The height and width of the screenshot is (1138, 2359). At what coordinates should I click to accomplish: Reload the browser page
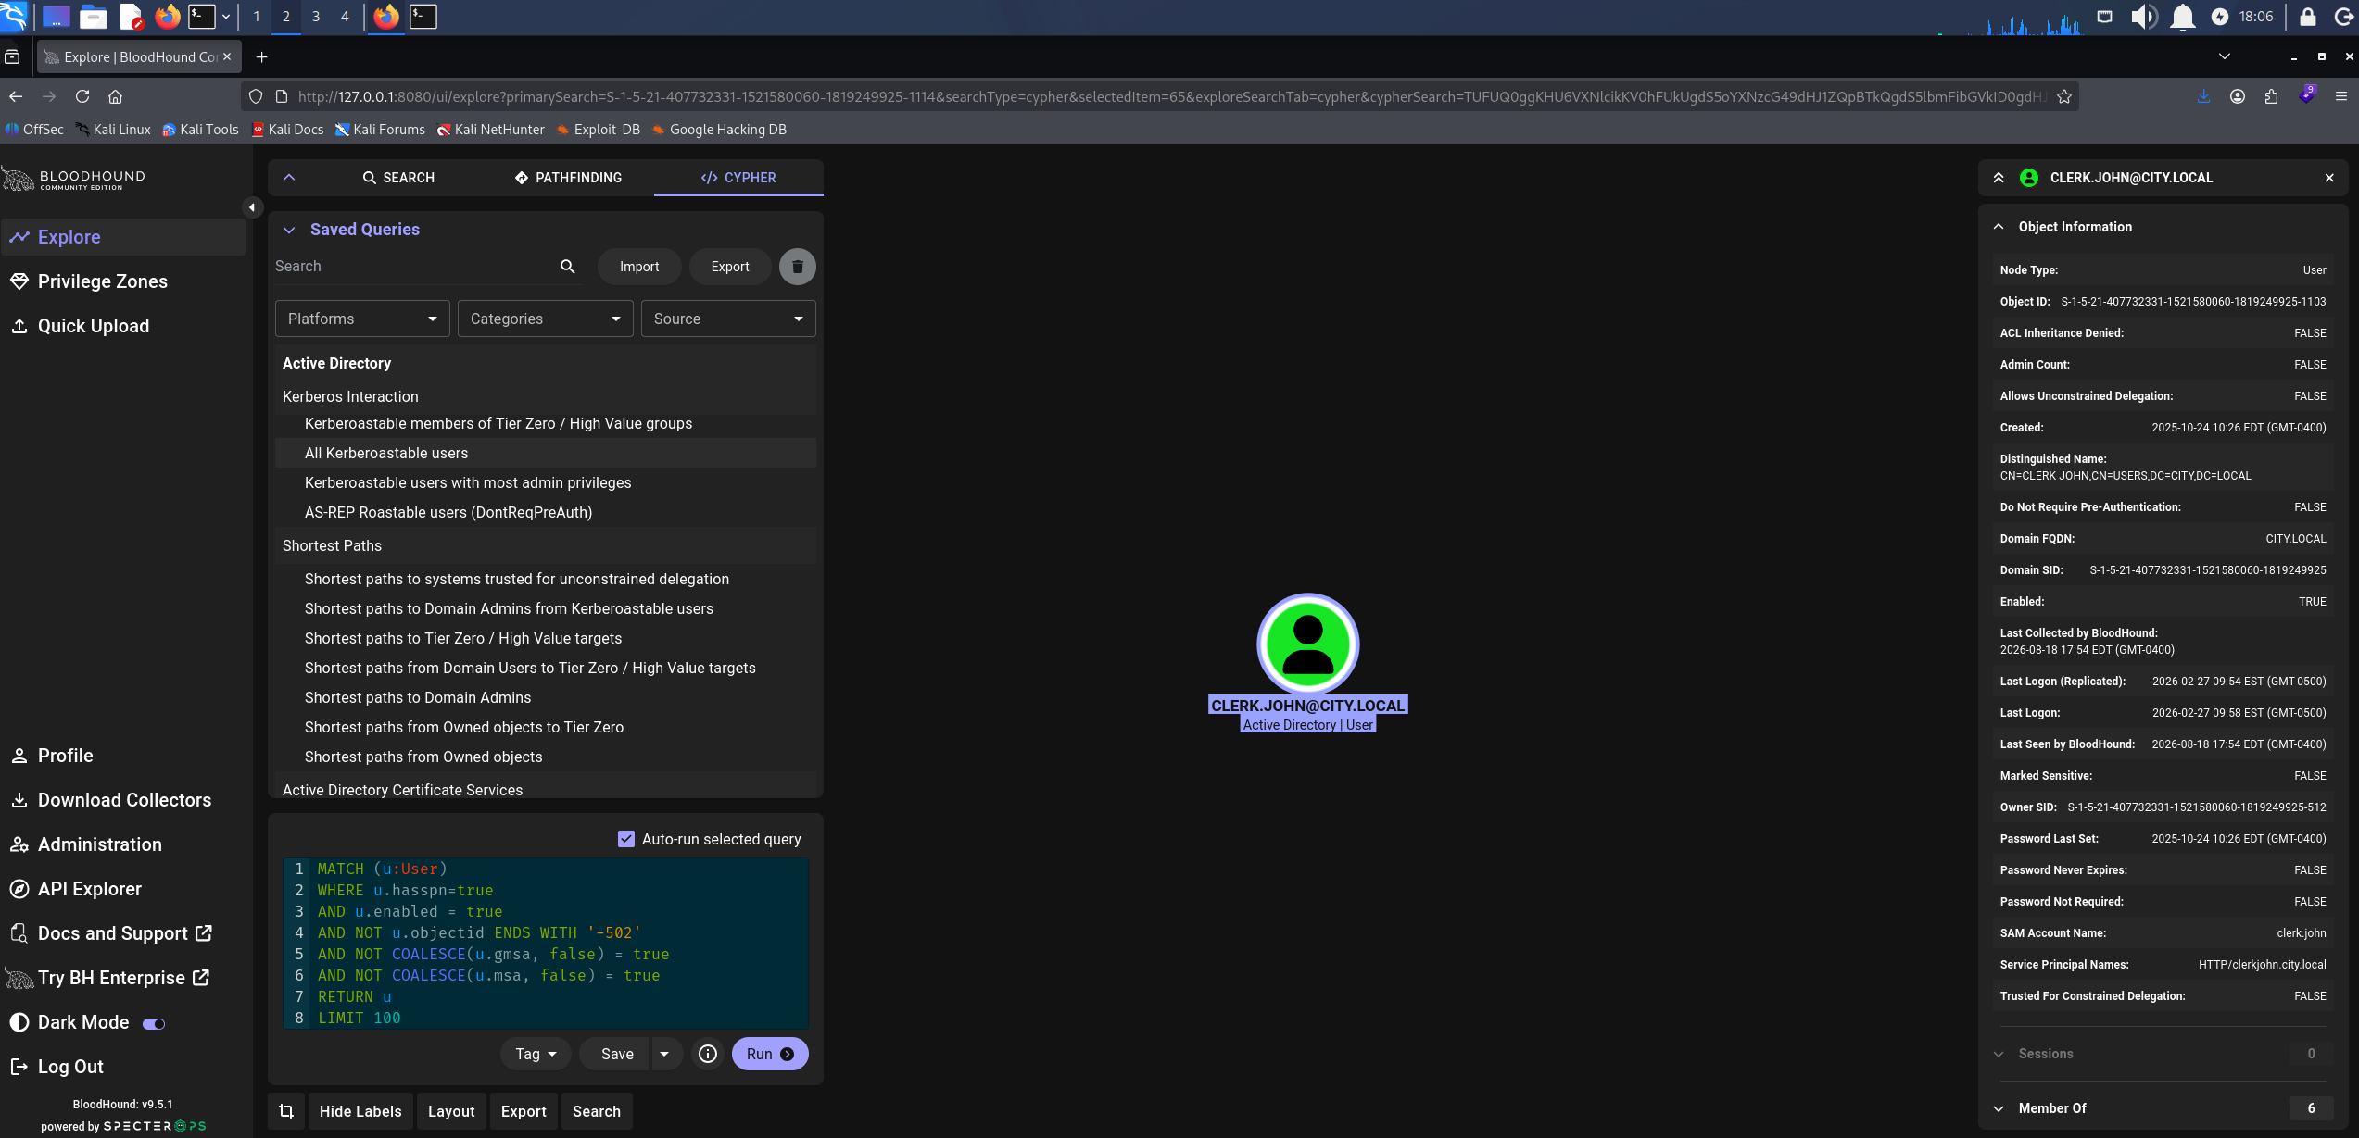[x=82, y=96]
